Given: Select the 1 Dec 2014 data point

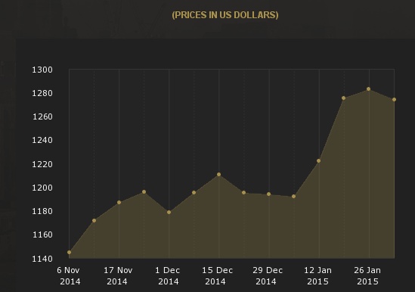Looking at the screenshot, I should 169,213.
